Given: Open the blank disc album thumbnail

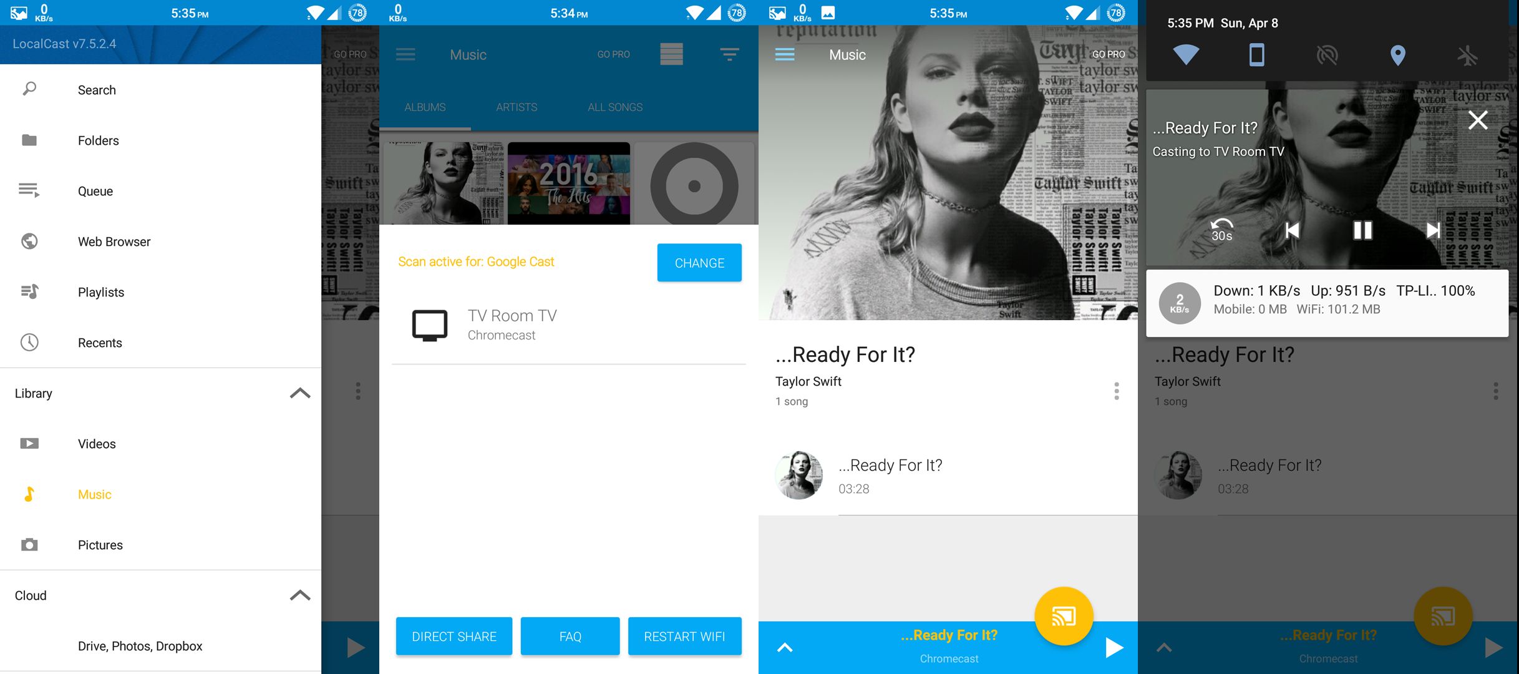Looking at the screenshot, I should point(694,183).
